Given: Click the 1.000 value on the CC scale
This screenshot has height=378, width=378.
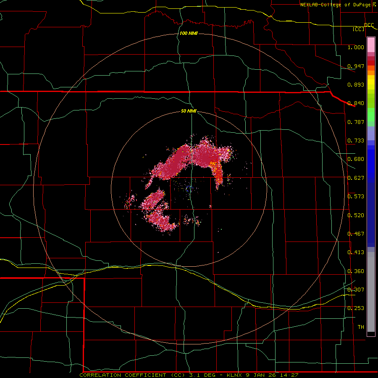Looking at the screenshot, I should click(x=356, y=47).
